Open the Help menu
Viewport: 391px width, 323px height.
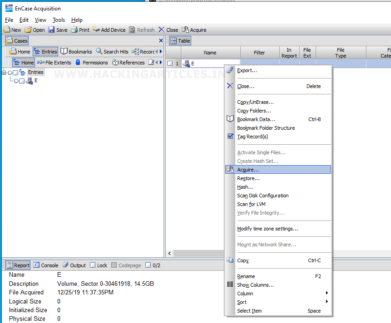[x=77, y=20]
